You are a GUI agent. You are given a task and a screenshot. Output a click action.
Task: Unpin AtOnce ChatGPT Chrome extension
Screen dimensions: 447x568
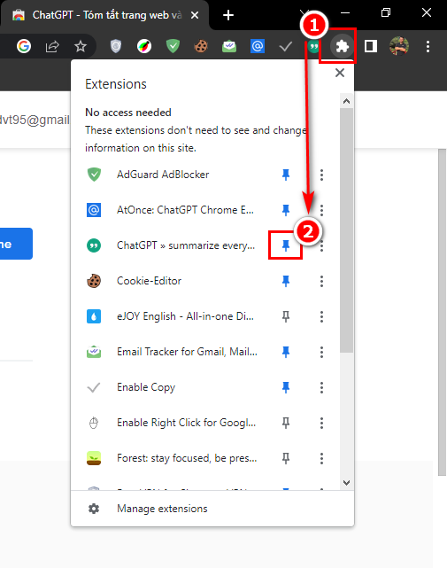click(x=286, y=210)
